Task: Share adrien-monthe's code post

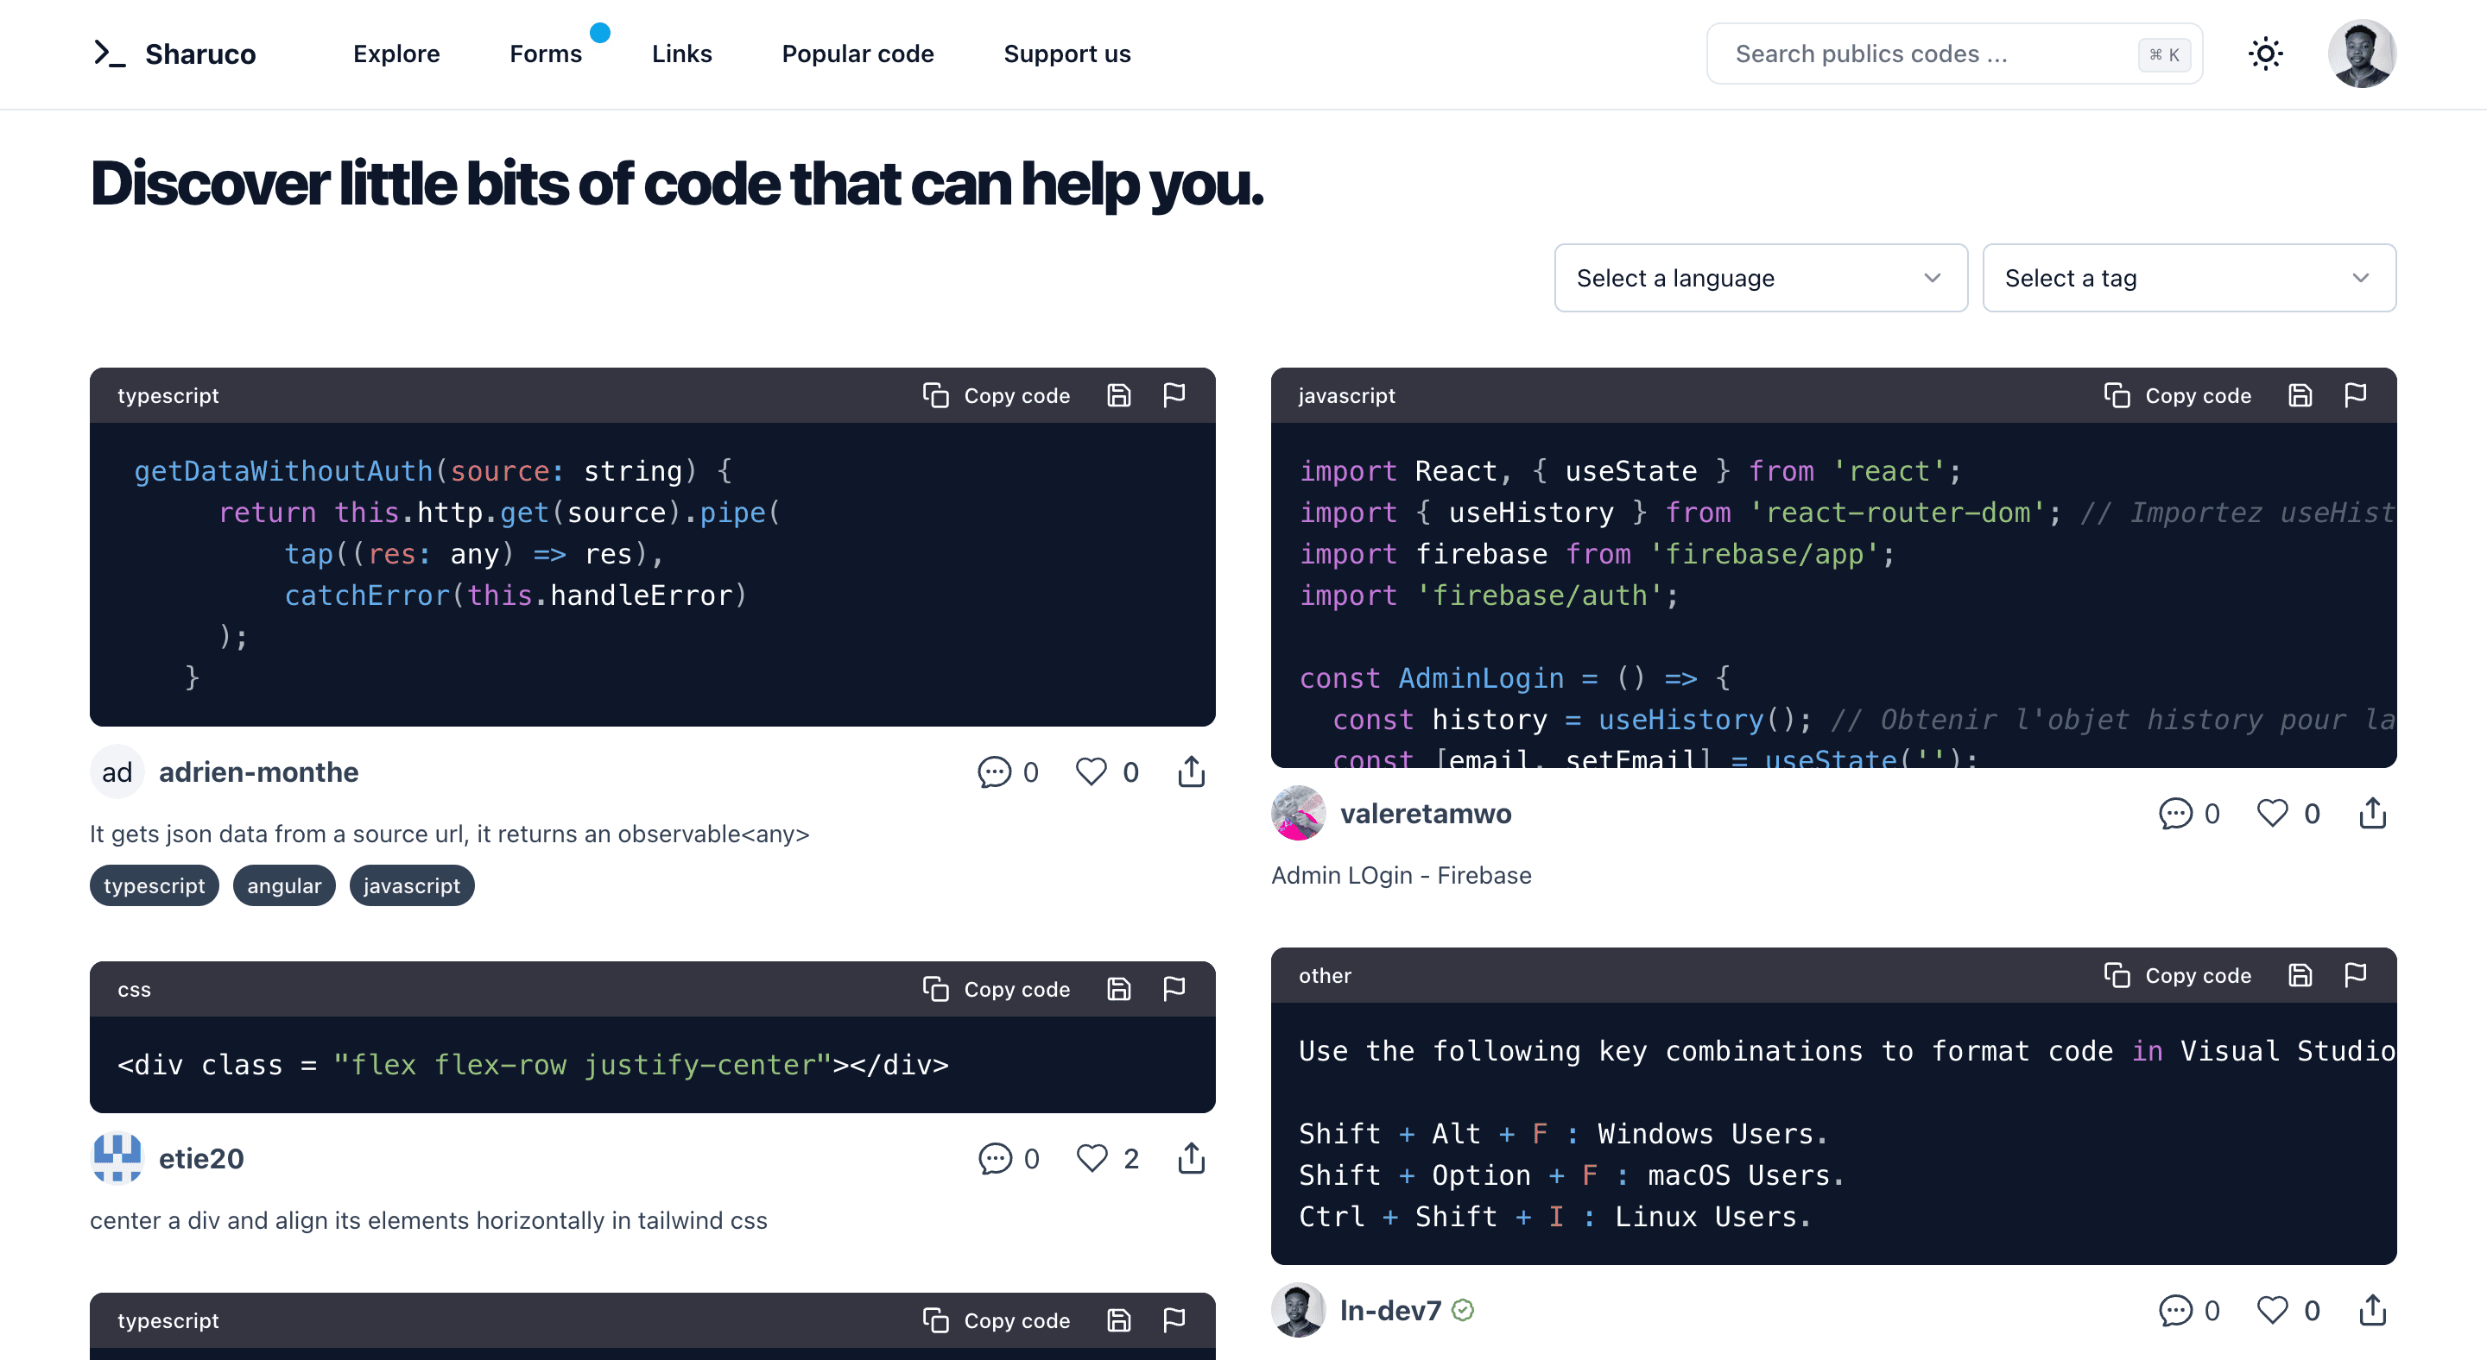Action: (x=1192, y=771)
